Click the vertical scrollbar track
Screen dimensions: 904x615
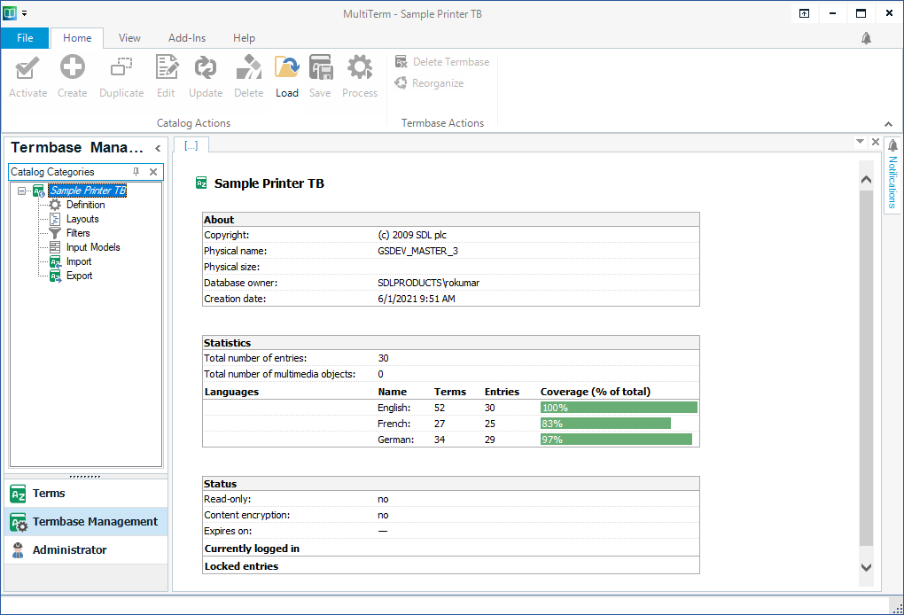point(866,369)
